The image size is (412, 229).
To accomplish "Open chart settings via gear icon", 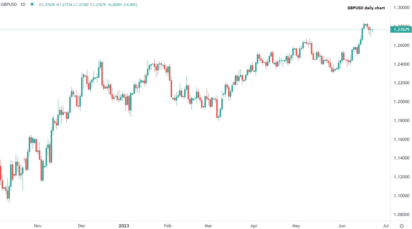I will pyautogui.click(x=402, y=226).
